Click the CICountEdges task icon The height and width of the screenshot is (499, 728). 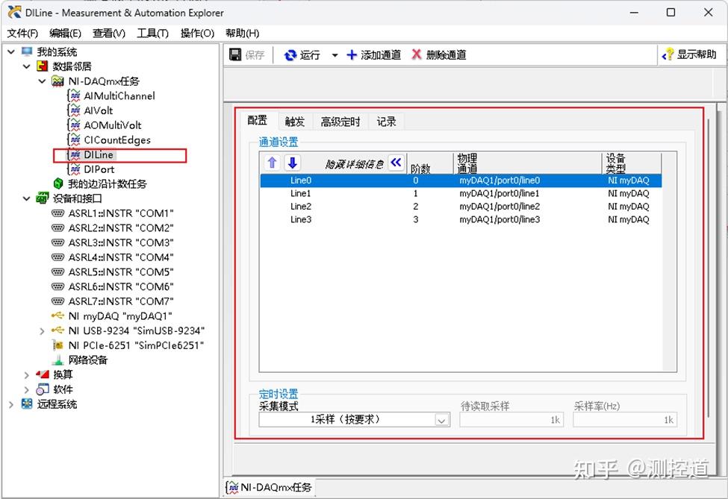click(74, 139)
